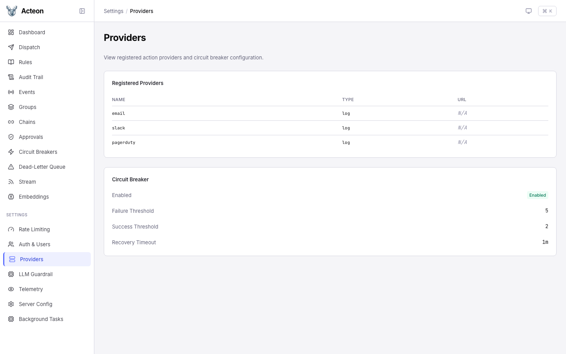Open LLM Guardrail settings

[36, 274]
